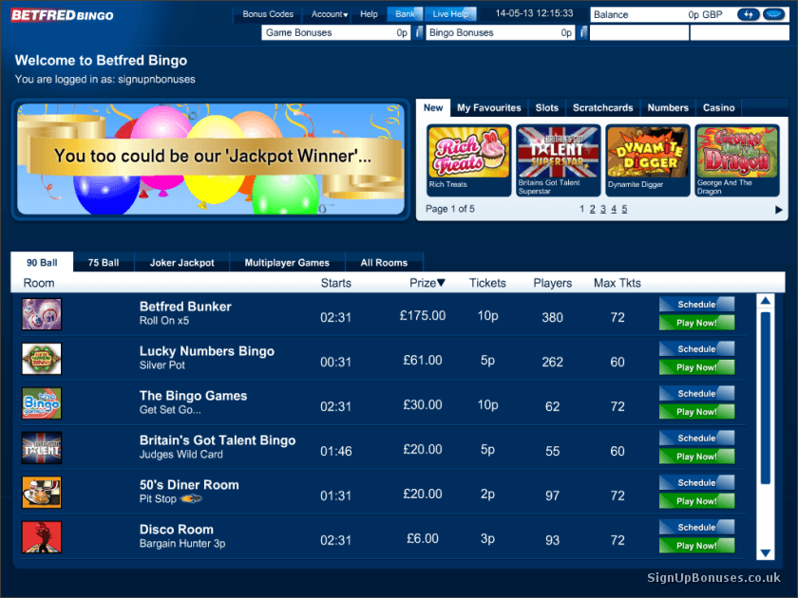The image size is (798, 598).
Task: Open Bonus Codes menu item
Action: pos(268,14)
